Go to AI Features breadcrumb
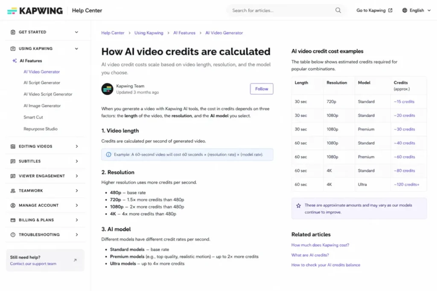This screenshot has width=437, height=291. [x=184, y=33]
